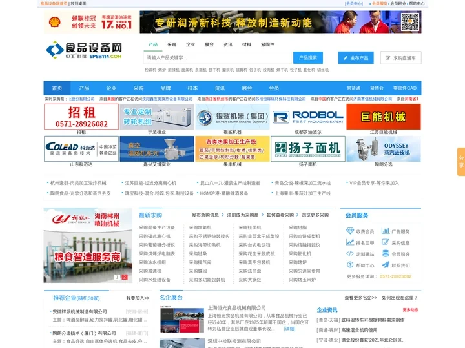Image resolution: width=465 pixels, height=348 pixels.
Task: Select the 产品 search tab
Action: click(x=153, y=44)
